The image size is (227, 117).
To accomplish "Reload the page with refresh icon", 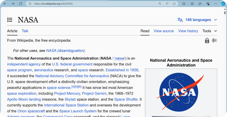I will 21,4.
